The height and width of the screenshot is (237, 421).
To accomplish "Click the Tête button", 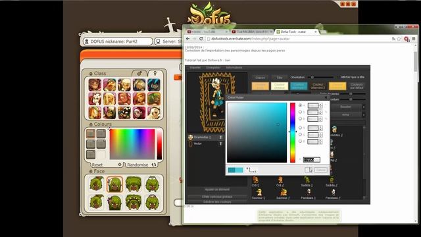I will pos(280,78).
